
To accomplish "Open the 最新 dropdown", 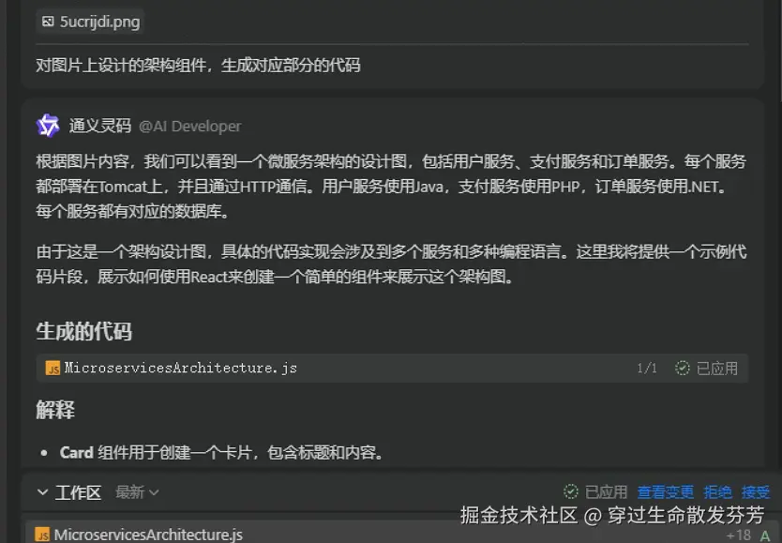I will coord(137,492).
